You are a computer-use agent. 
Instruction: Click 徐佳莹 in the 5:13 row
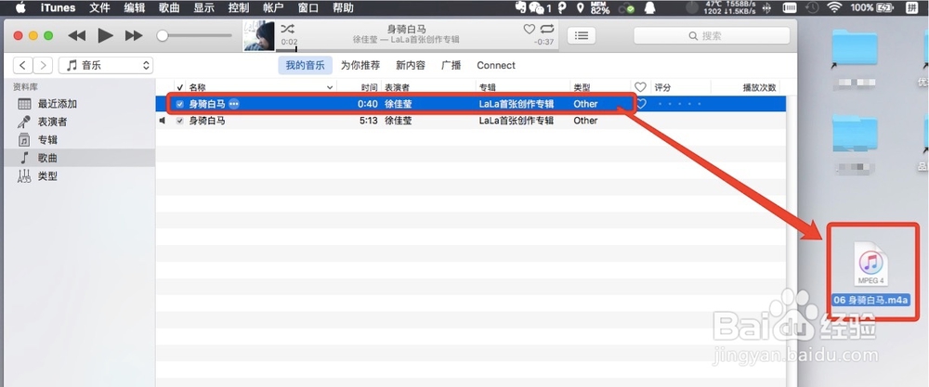pyautogui.click(x=399, y=121)
